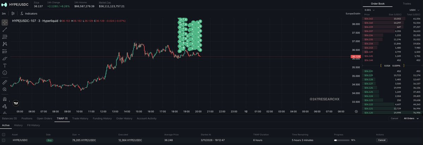Select the $36.120 bid price row
The height and width of the screenshot is (145, 423).
tap(392, 112)
